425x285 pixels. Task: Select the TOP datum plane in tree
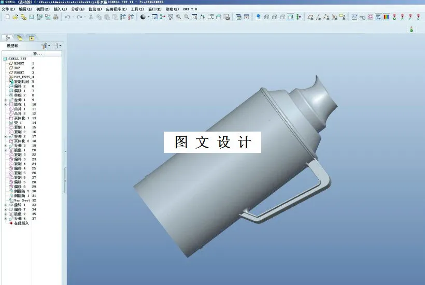tap(15, 68)
